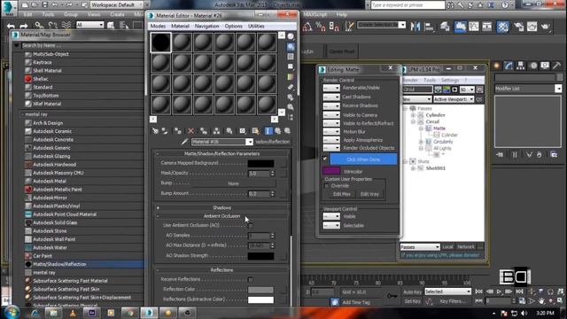Open the Modes menu in Material Editor
The width and height of the screenshot is (567, 319).
pos(158,26)
